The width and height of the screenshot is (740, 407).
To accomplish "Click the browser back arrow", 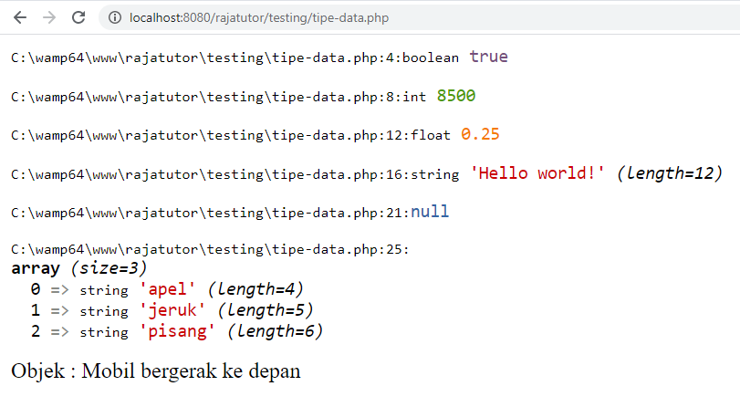I will pos(20,17).
